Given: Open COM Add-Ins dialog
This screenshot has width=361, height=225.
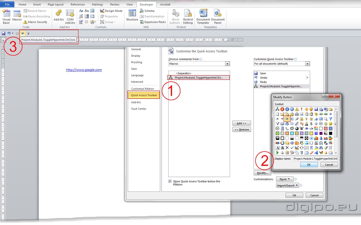Looking at the screenshot, I should (x=70, y=16).
